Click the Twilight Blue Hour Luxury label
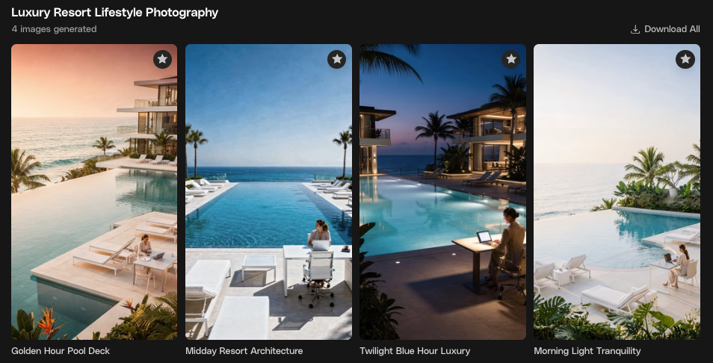713x363 pixels. click(415, 351)
